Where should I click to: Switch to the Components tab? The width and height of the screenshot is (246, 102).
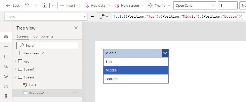click(x=43, y=36)
